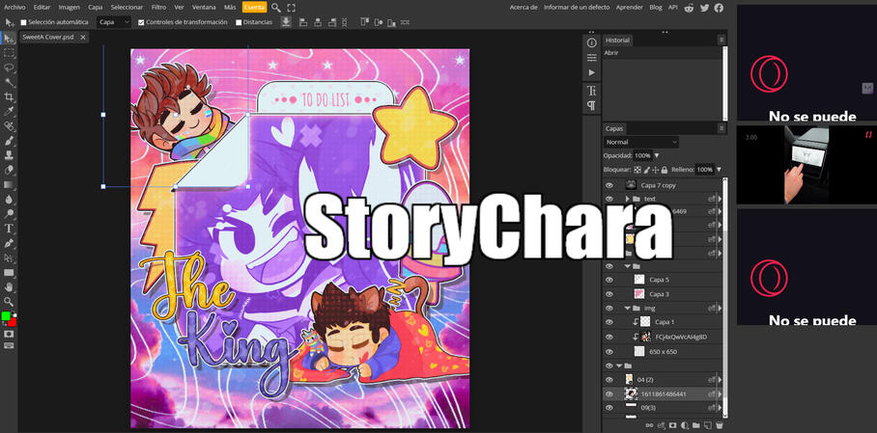Toggle fullscreen mode icon
The height and width of the screenshot is (433, 877).
click(292, 7)
